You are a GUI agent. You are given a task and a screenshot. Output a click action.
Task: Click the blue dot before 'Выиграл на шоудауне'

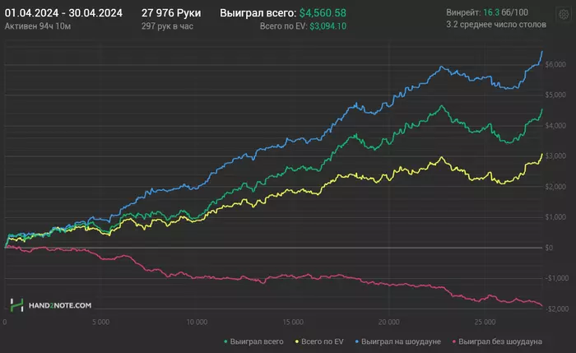click(x=356, y=341)
